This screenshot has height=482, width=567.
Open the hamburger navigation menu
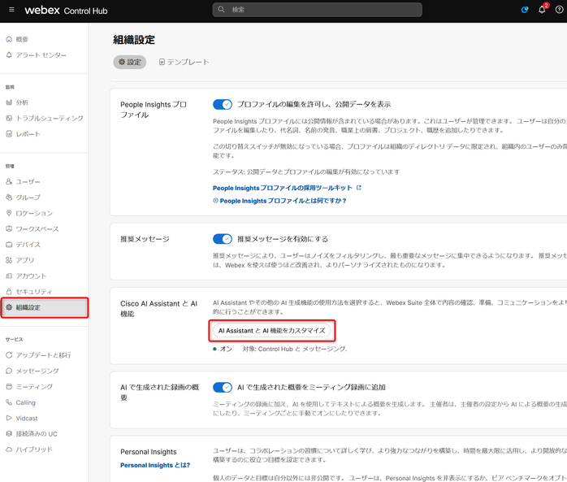11,10
